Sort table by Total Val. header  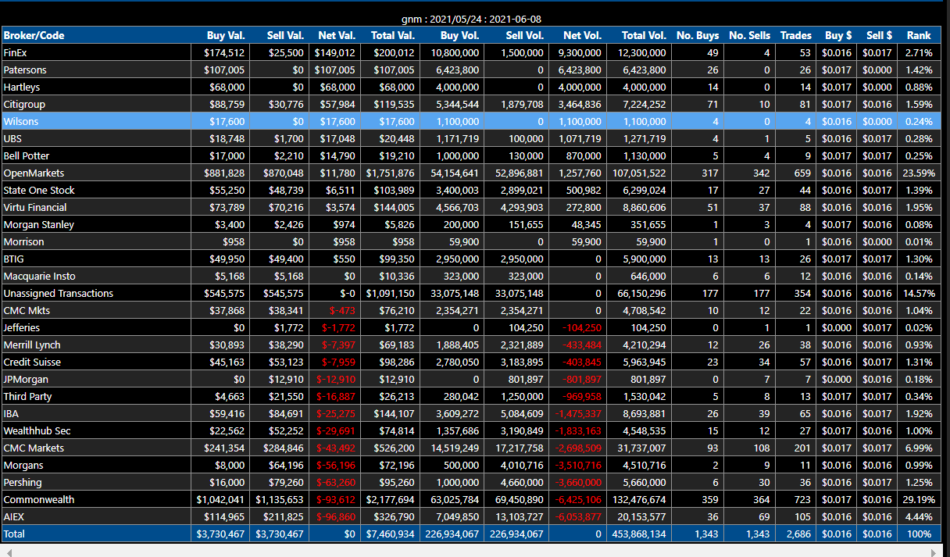tap(393, 35)
